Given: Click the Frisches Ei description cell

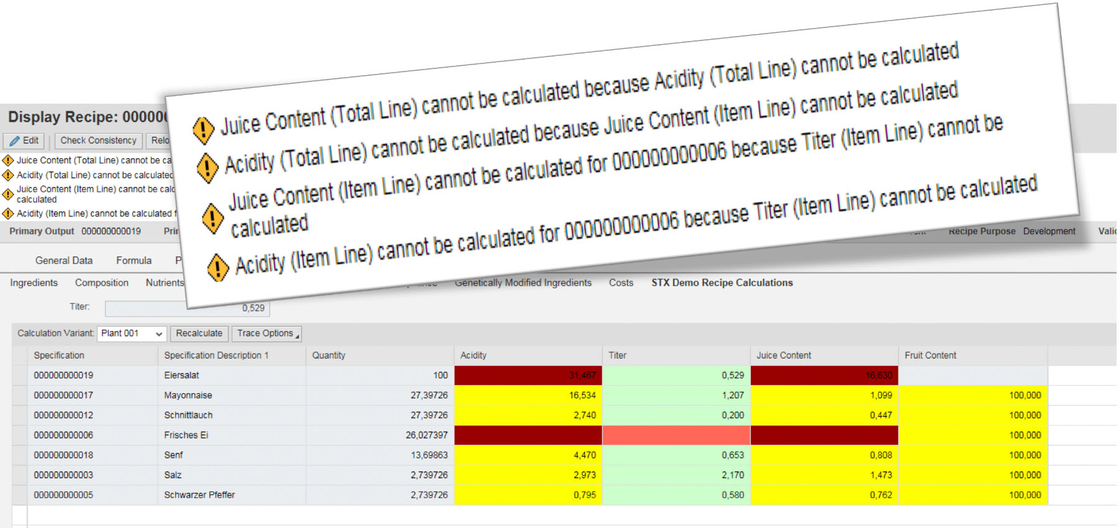Looking at the screenshot, I should [232, 435].
